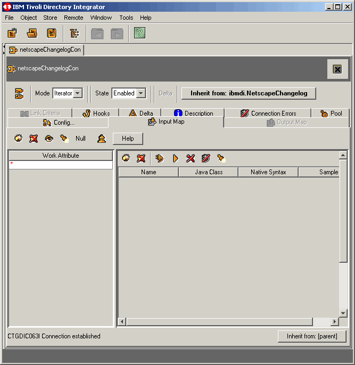Click the green help question mark icon
355x365 pixels.
click(x=139, y=34)
